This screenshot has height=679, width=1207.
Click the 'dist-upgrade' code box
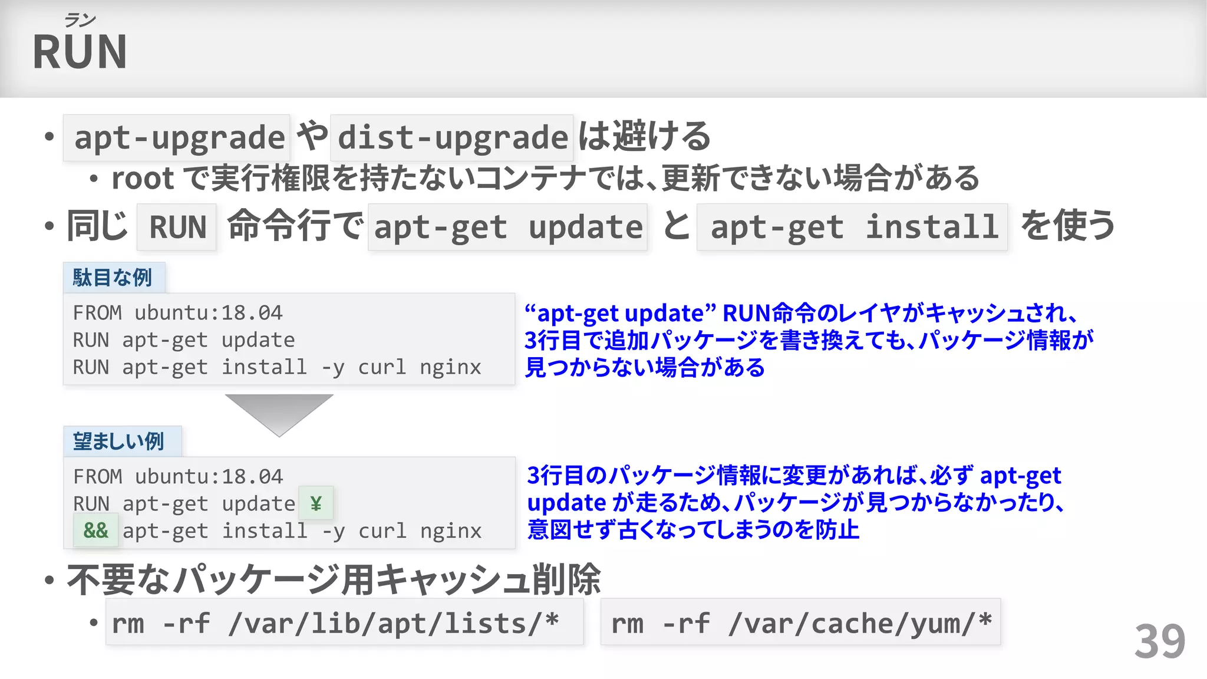(451, 138)
